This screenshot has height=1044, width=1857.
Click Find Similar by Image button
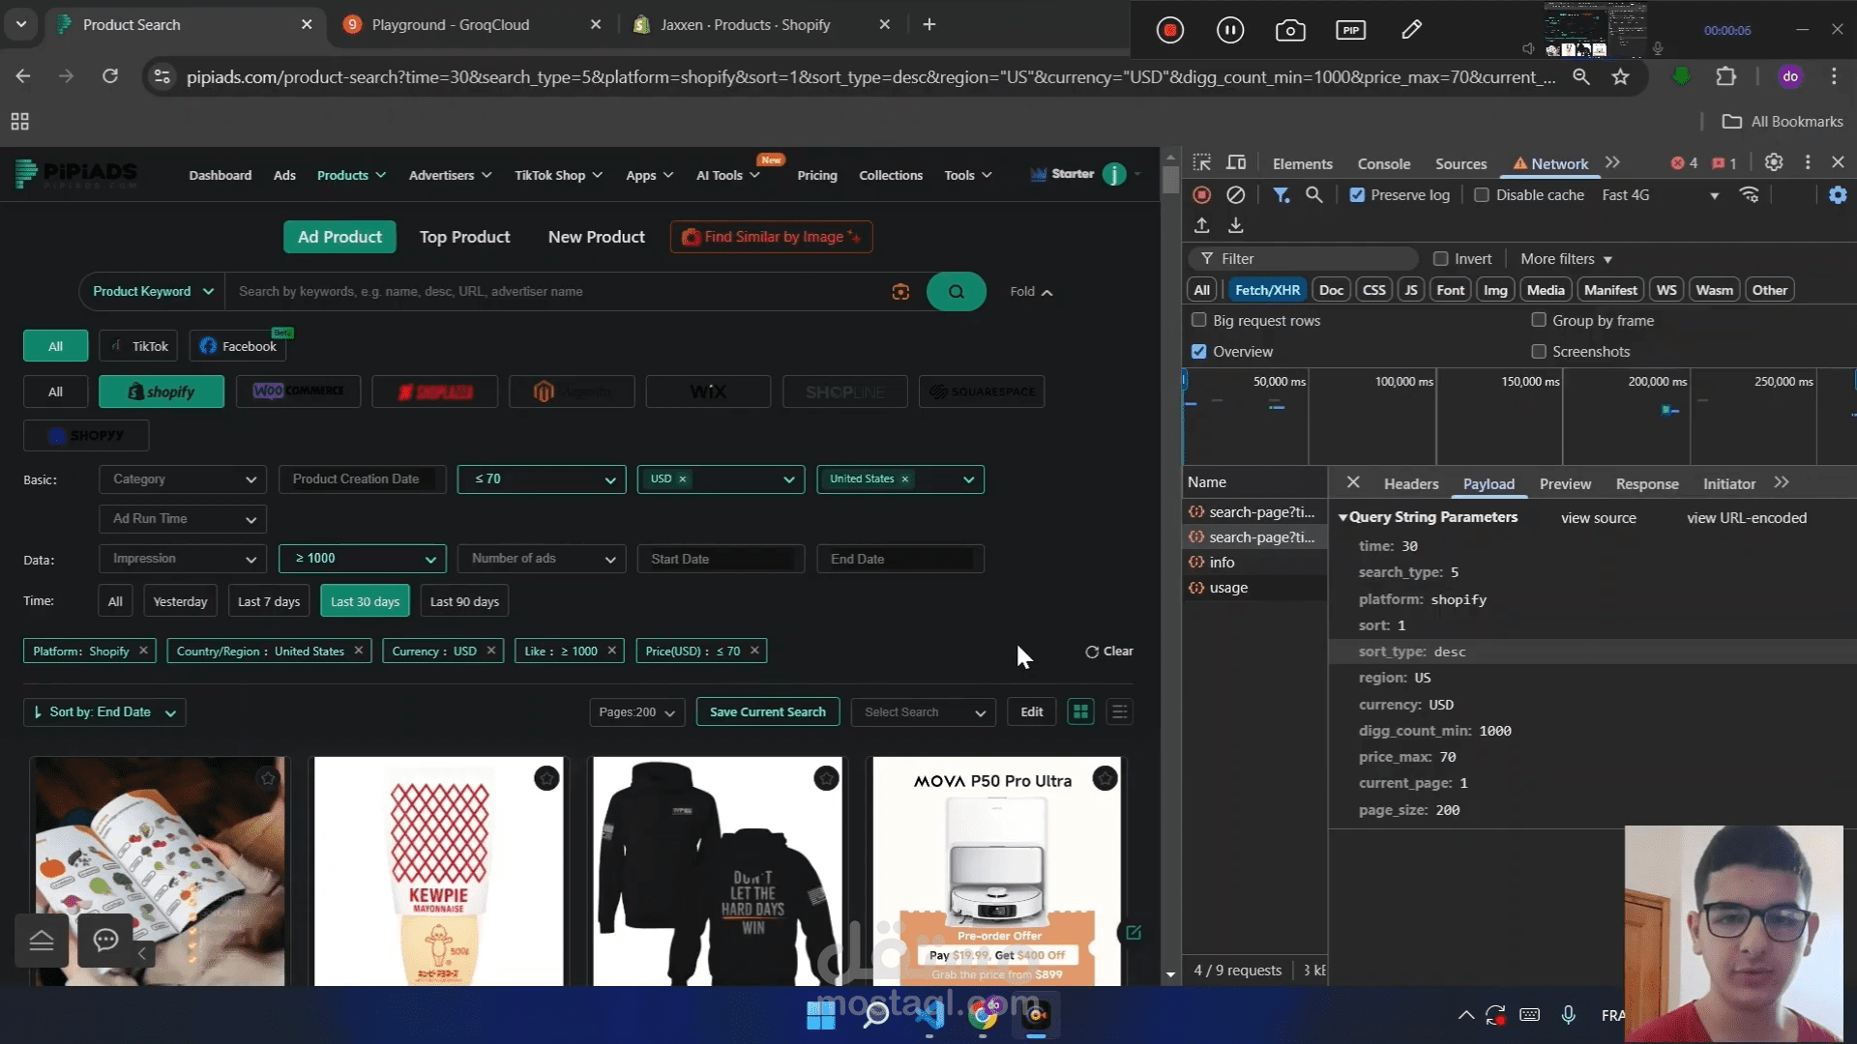click(771, 237)
